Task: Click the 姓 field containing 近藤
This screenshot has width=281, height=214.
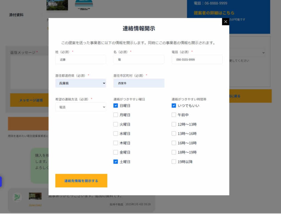Action: [80, 59]
